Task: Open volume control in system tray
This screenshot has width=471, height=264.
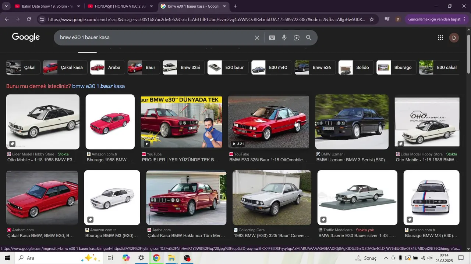Action: point(430,258)
